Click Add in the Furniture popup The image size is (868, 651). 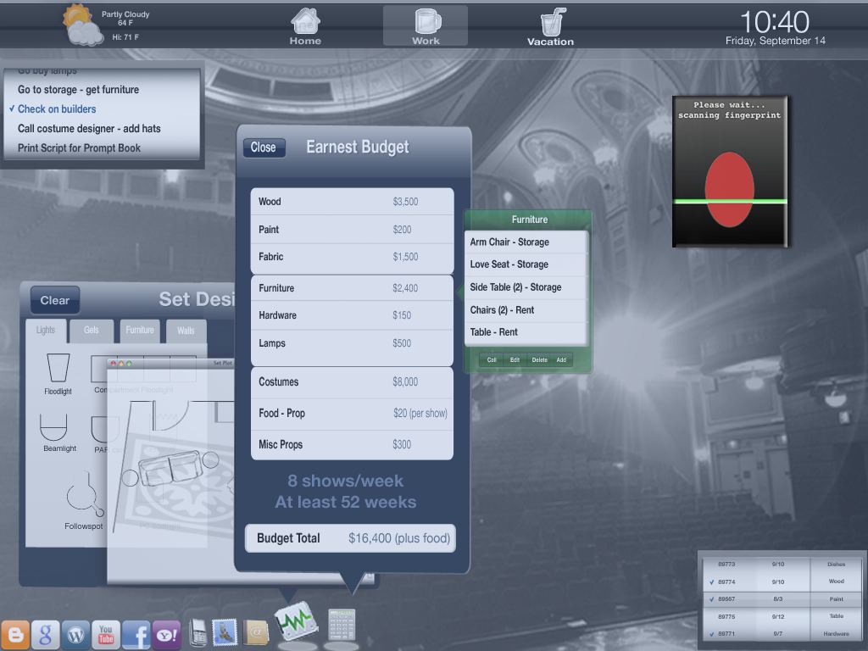point(561,359)
